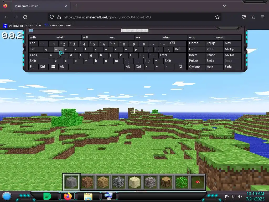Click the Nav key
Image resolution: width=269 pixels, height=202 pixels.
pyautogui.click(x=232, y=43)
